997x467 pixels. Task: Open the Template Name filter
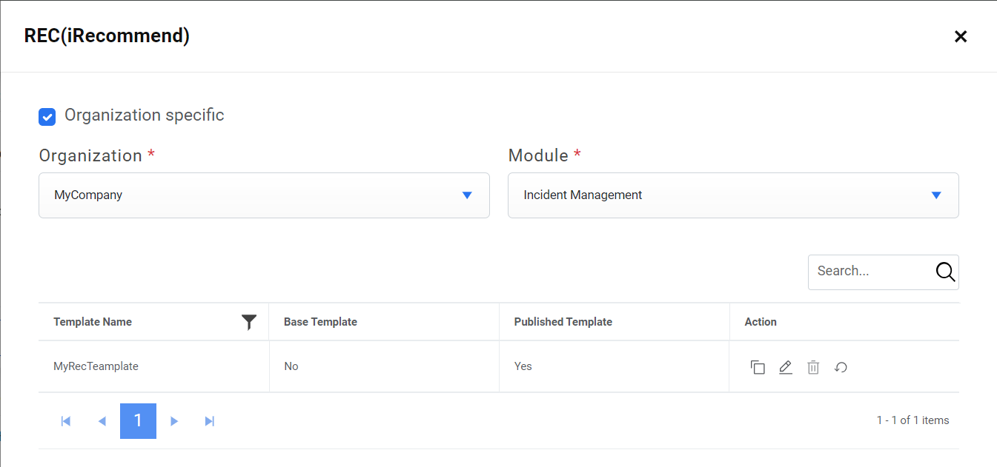[x=249, y=322]
